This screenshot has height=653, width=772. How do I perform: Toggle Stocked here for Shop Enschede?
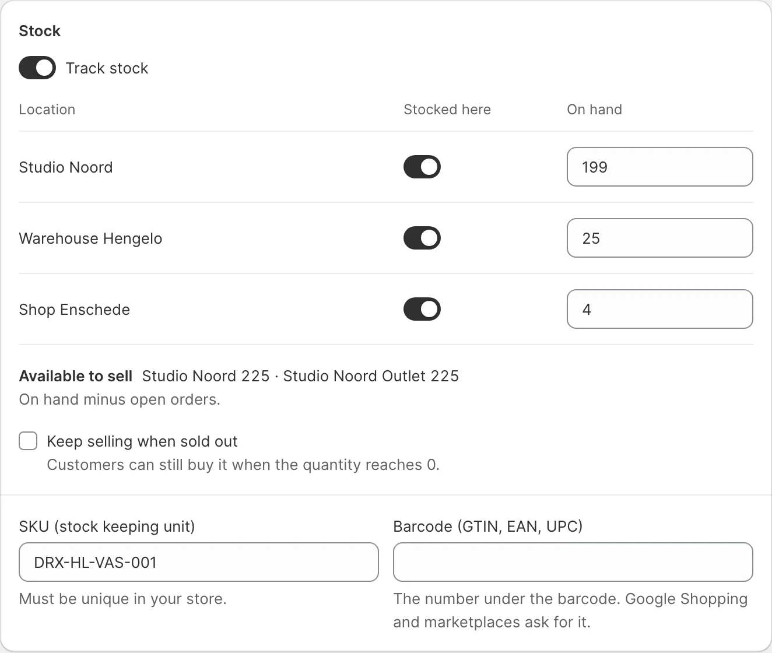tap(422, 309)
